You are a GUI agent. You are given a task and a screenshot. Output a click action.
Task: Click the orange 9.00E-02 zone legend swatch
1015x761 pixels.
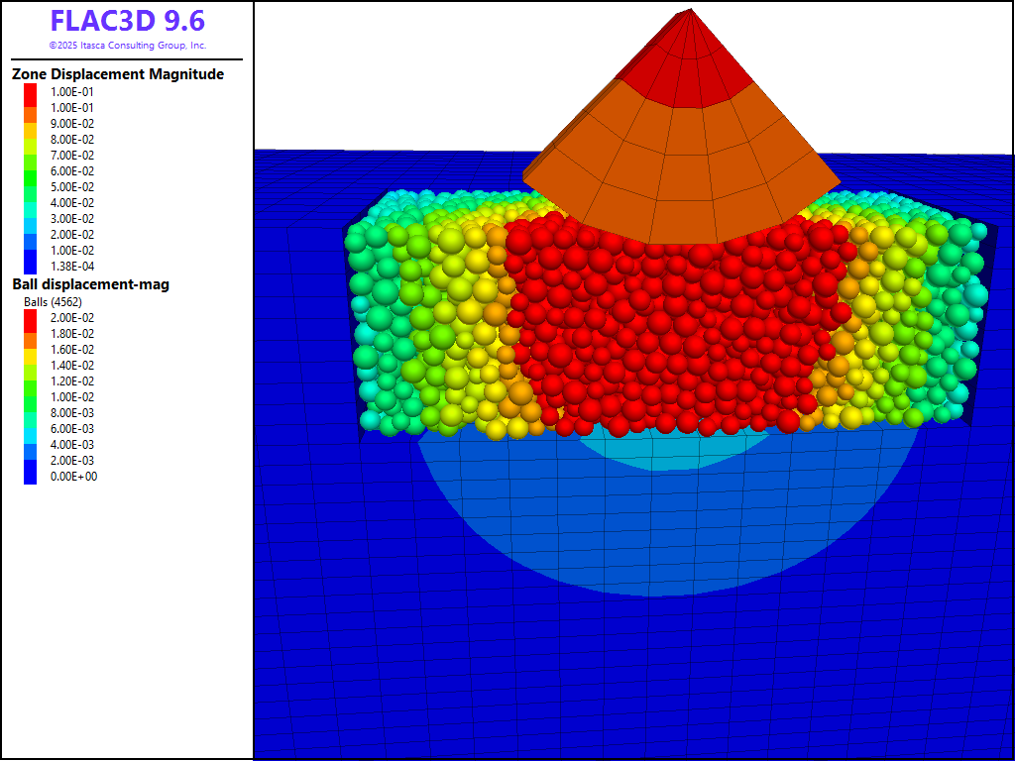31,123
